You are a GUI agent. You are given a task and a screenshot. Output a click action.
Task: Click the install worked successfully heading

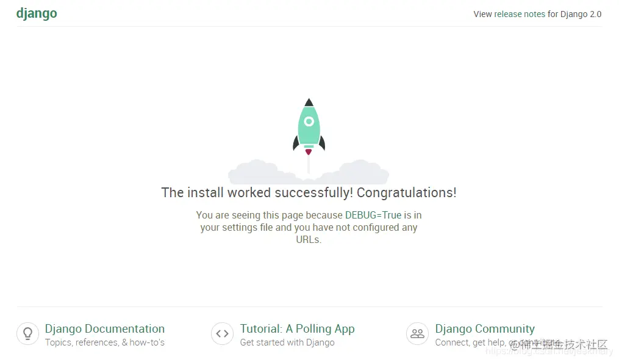tap(309, 192)
